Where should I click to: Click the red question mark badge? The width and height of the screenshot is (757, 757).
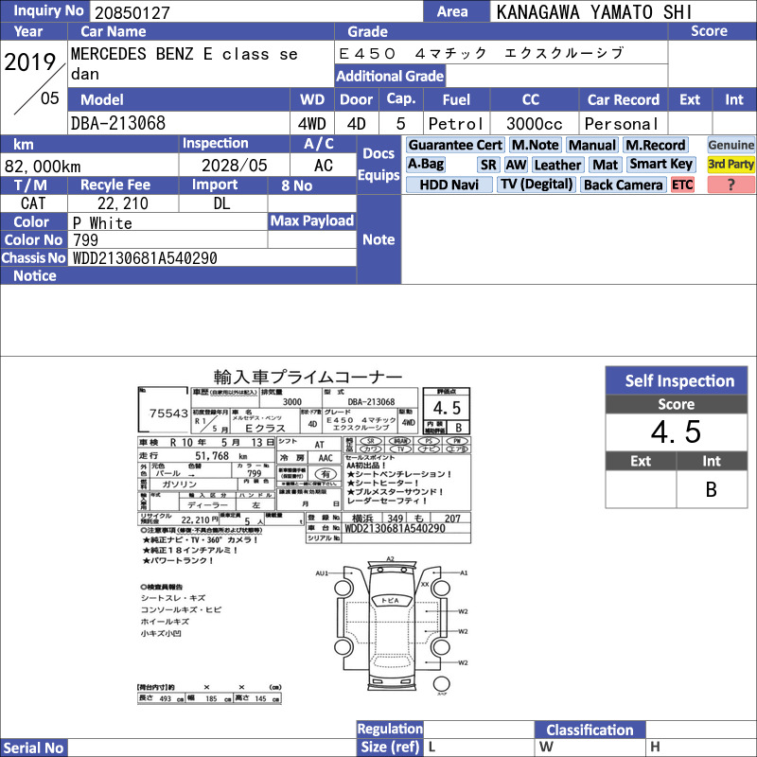click(731, 185)
